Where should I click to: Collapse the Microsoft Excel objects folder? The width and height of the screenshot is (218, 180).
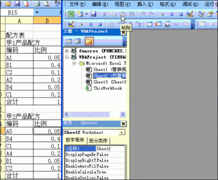[x=74, y=63]
